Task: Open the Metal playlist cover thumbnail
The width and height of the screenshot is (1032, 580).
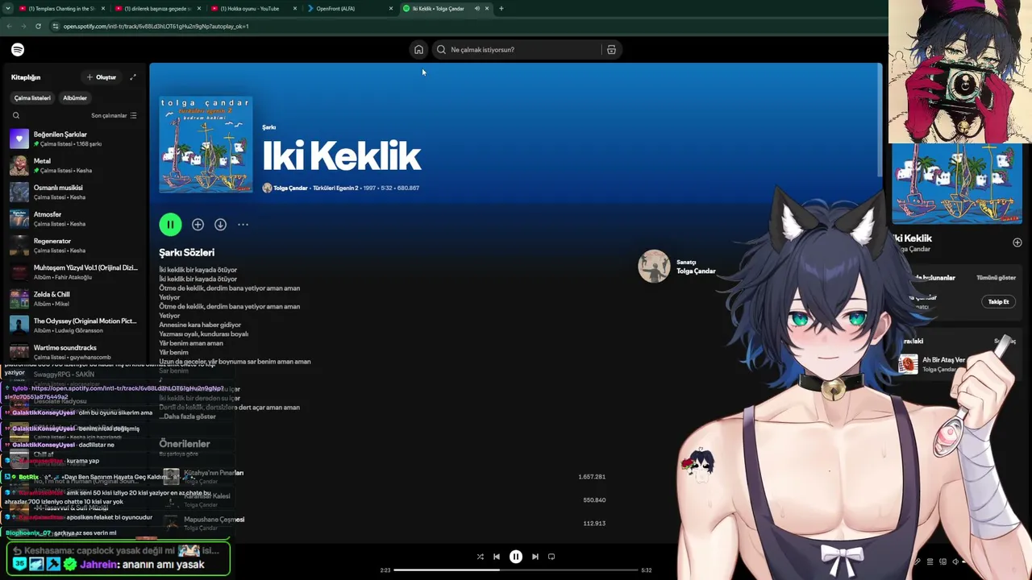Action: click(x=19, y=165)
